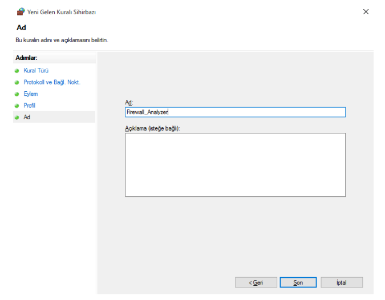Click the instruction text Bu kuralın adını
The image size is (385, 300).
click(x=62, y=40)
